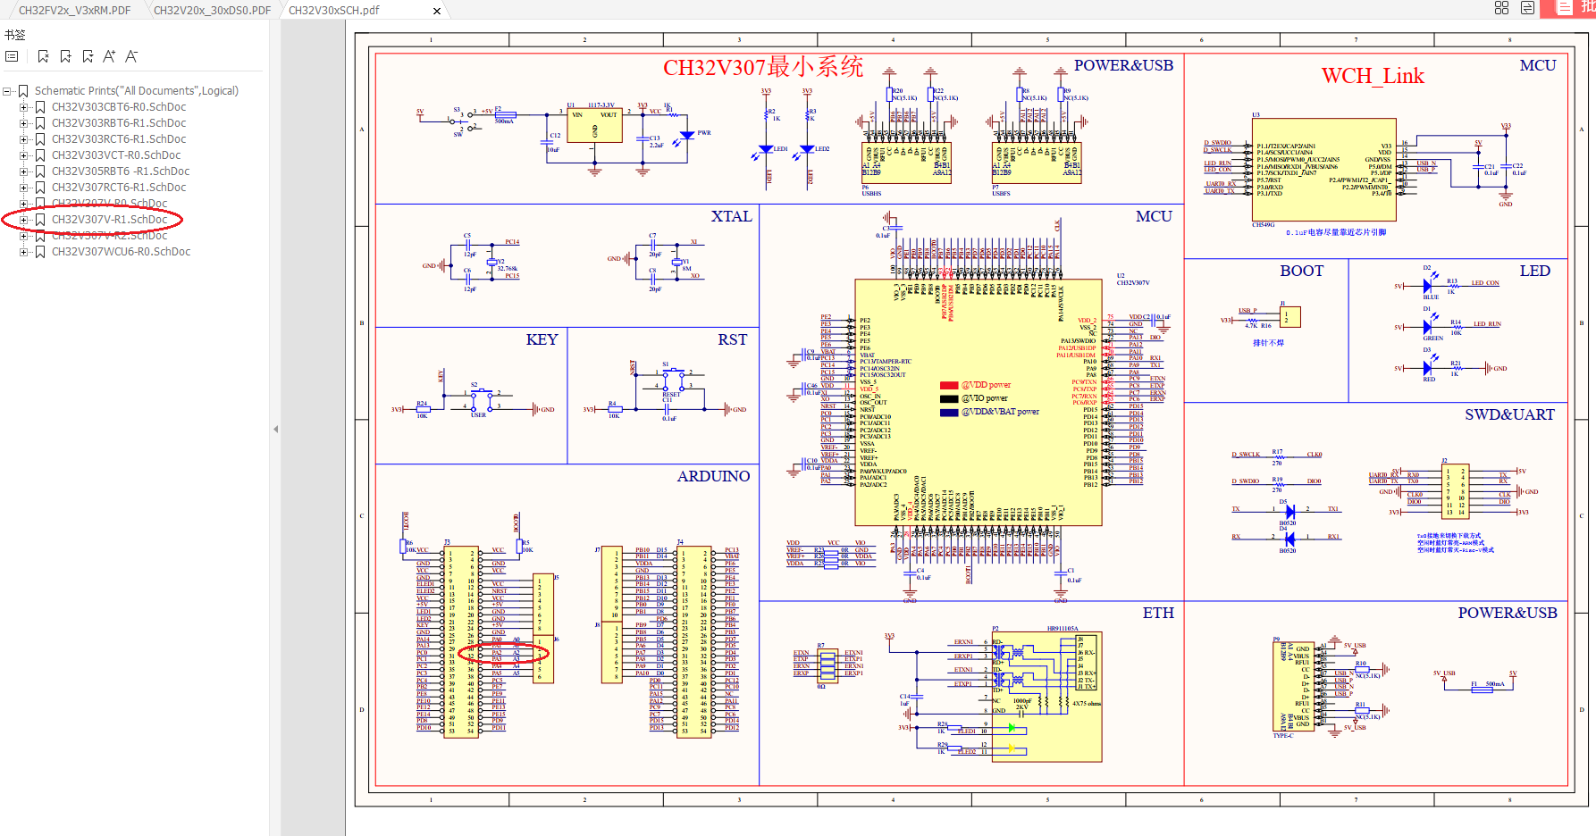The height and width of the screenshot is (836, 1596).
Task: Decrease bookmark font size with A-
Action: (131, 56)
